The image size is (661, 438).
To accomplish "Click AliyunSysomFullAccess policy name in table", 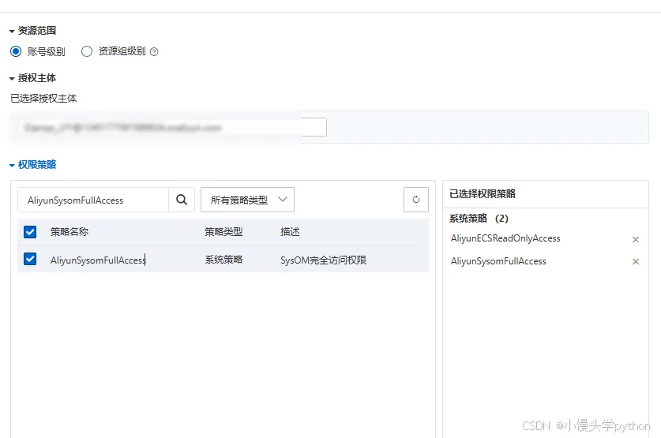I will coord(98,260).
